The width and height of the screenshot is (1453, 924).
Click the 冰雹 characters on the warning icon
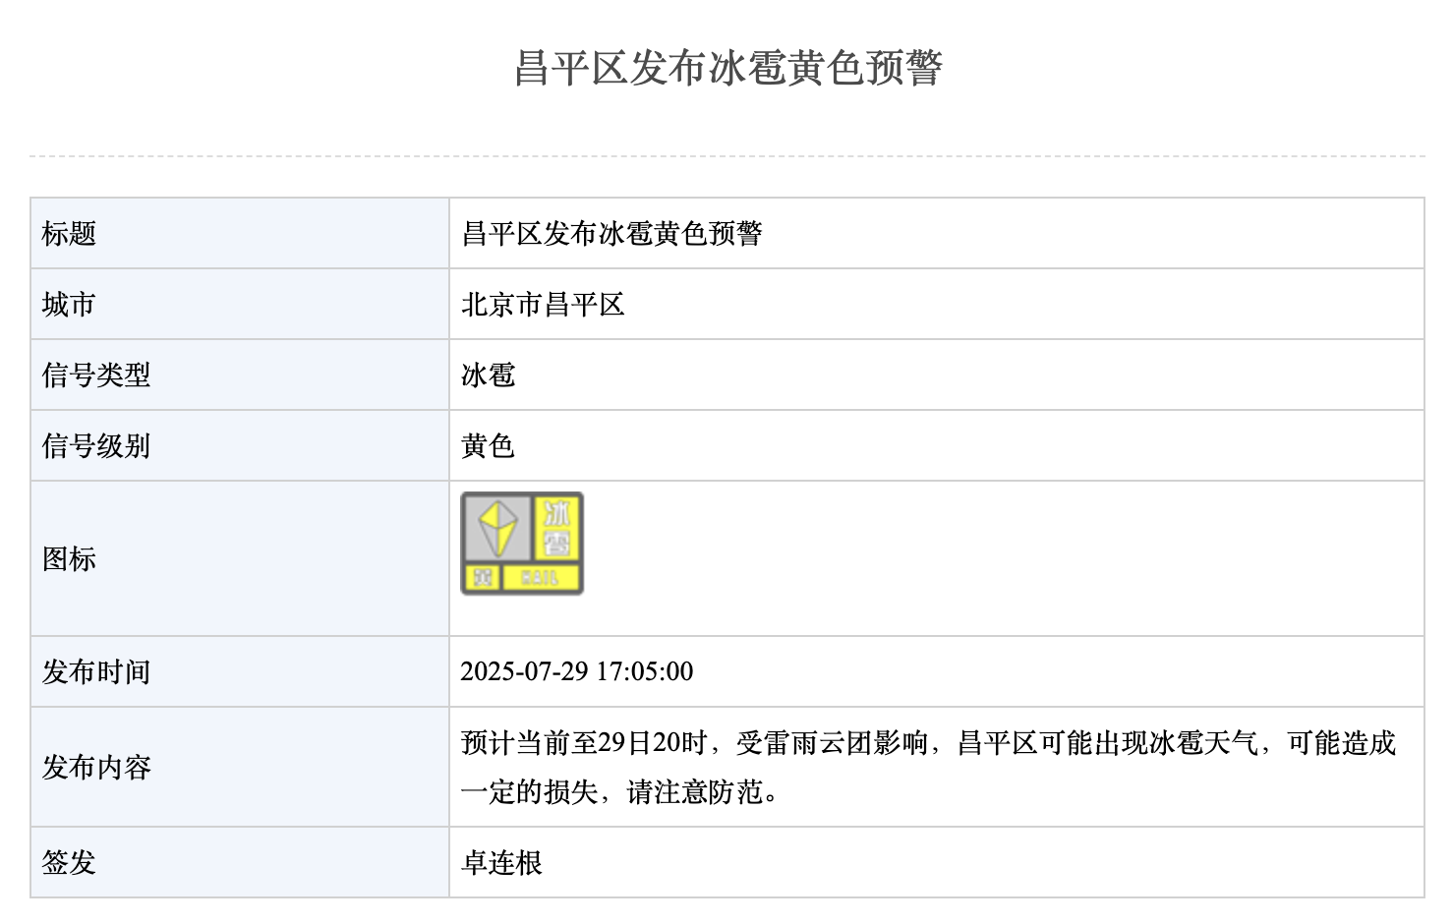tap(557, 528)
